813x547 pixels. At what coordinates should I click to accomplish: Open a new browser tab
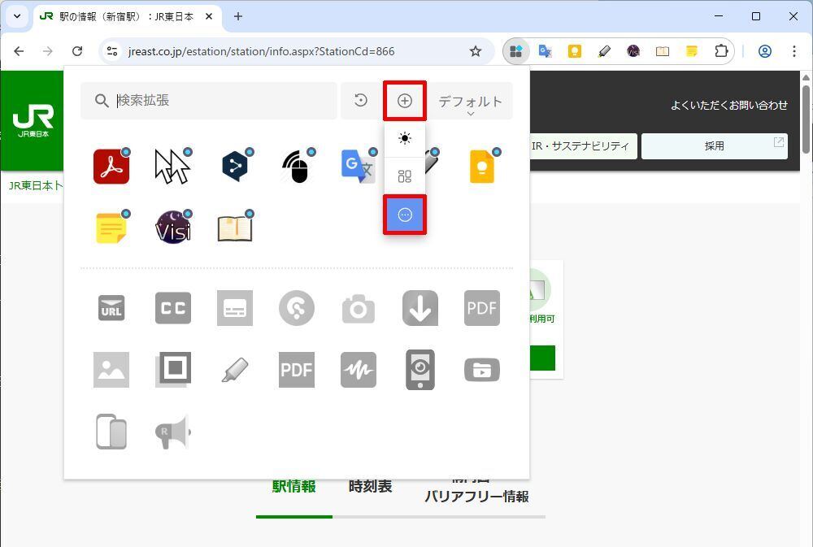pos(238,16)
